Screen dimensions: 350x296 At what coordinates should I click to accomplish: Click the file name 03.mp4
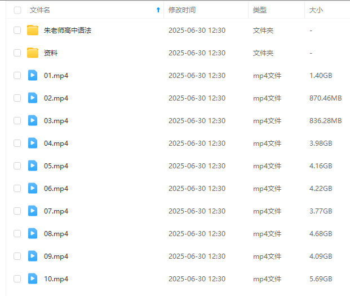click(x=56, y=121)
